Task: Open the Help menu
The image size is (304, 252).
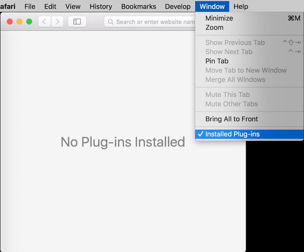Action: (241, 7)
